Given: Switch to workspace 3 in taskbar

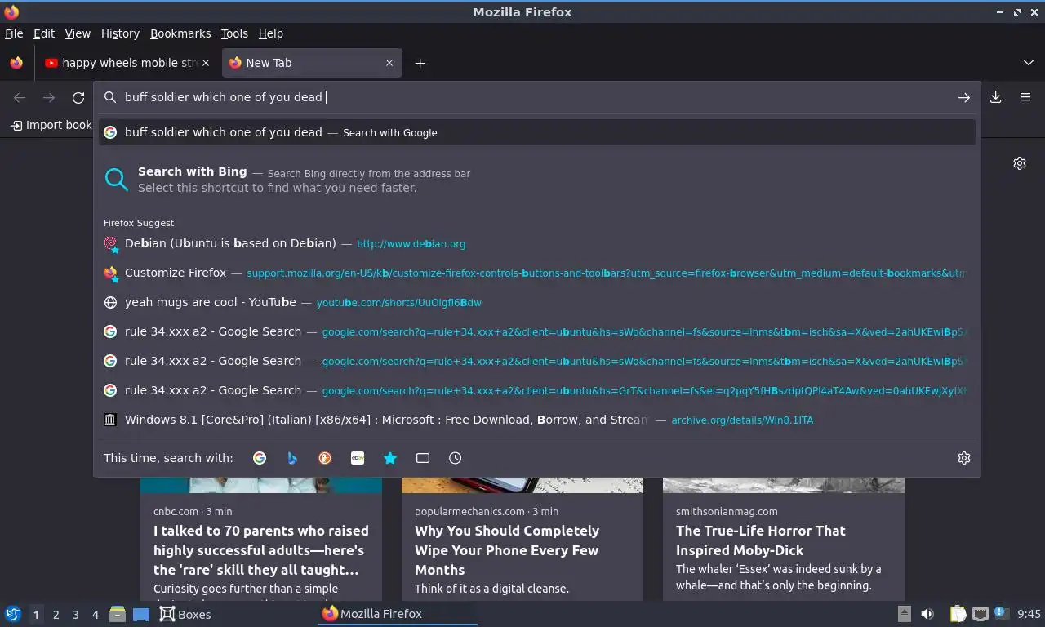Looking at the screenshot, I should pyautogui.click(x=75, y=615).
